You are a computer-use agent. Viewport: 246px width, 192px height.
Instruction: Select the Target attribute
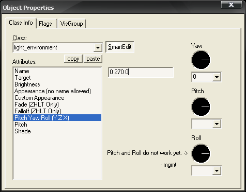[57, 78]
